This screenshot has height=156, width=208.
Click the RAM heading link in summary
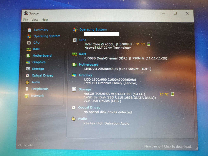82,54
